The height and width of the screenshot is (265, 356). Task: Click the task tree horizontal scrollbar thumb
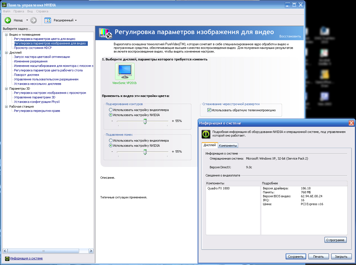43,251
